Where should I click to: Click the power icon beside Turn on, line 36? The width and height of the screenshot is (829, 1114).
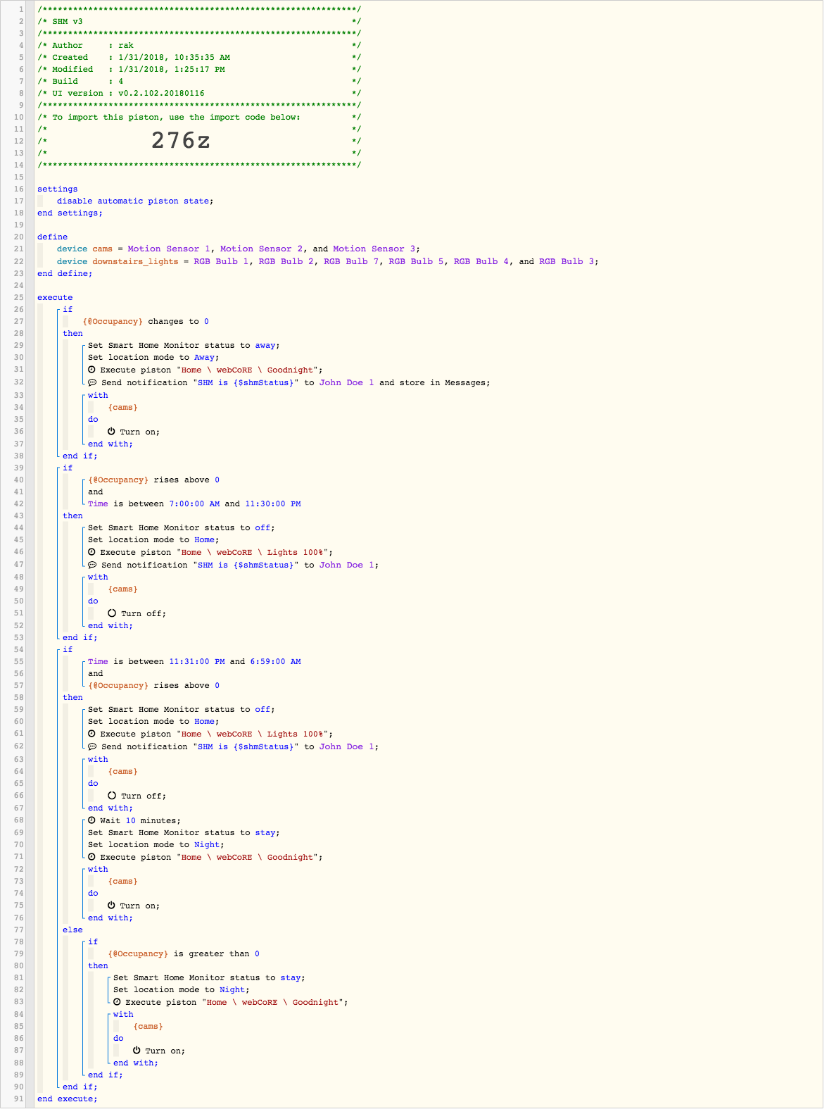(x=111, y=432)
